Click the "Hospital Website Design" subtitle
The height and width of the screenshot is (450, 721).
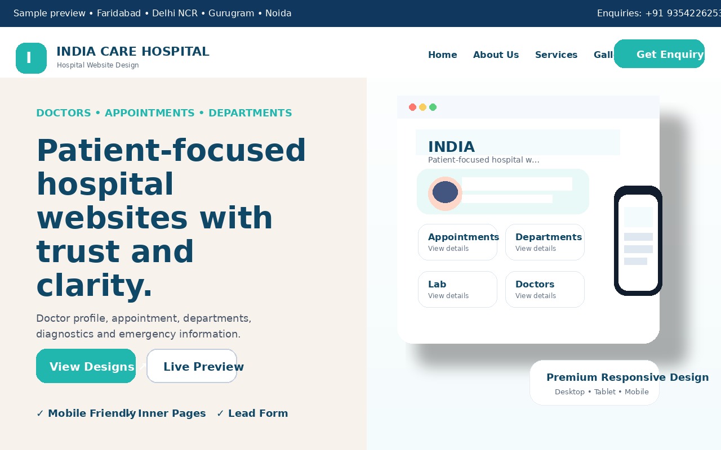(98, 65)
